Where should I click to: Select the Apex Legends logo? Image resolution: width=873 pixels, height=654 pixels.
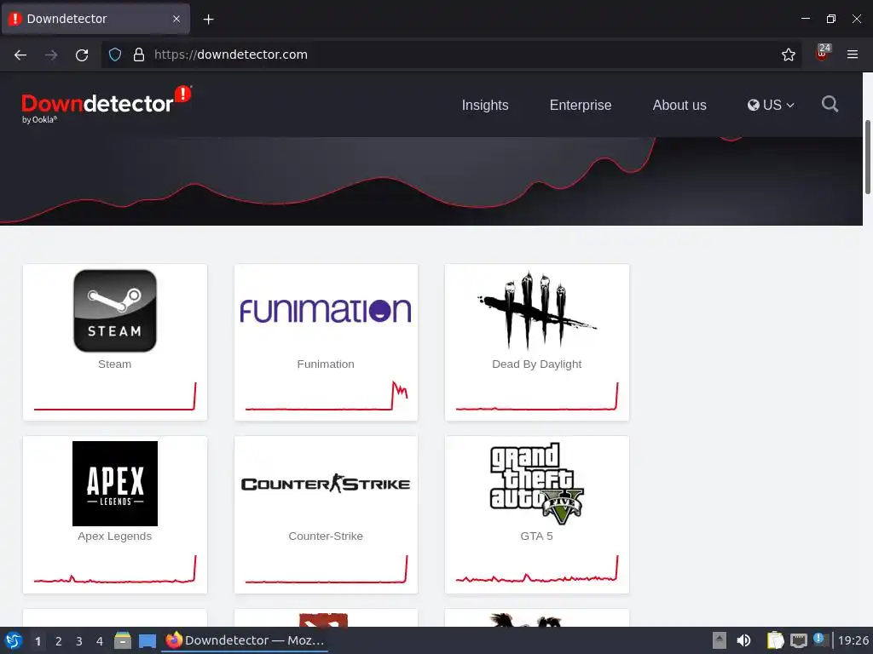pos(115,484)
